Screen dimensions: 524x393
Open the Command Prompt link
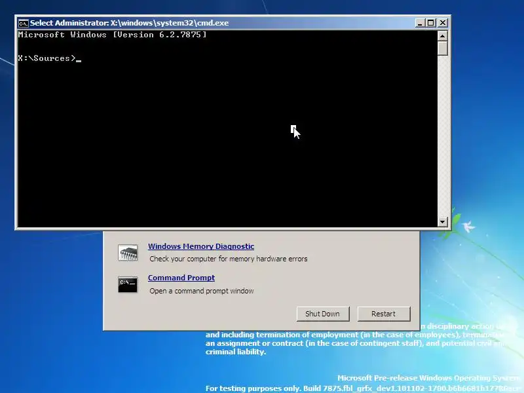pyautogui.click(x=181, y=278)
